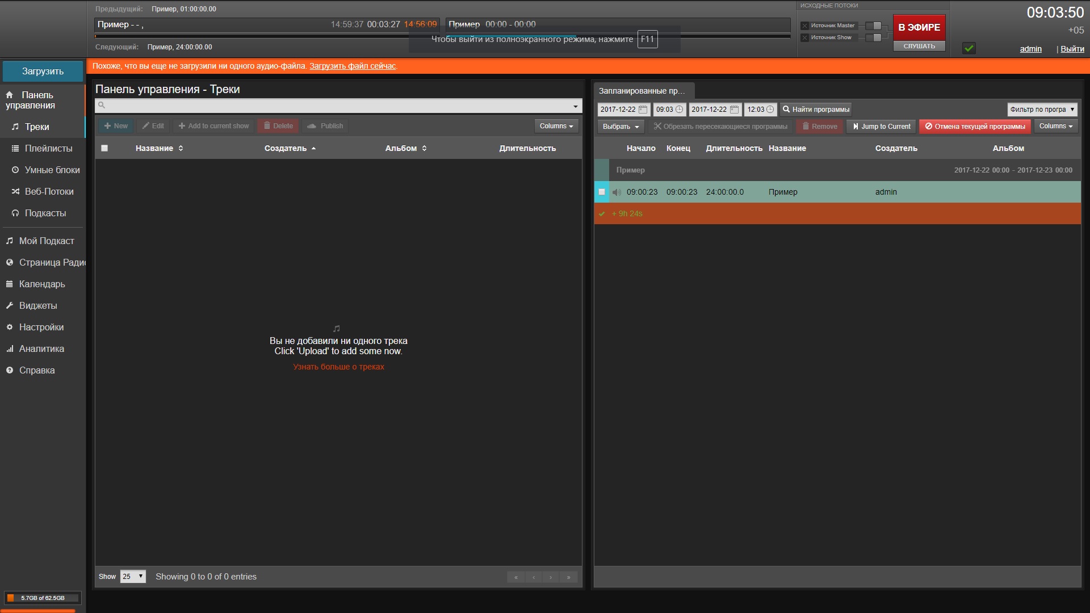Open Умные блоки in sidebar
This screenshot has height=613, width=1090.
tap(52, 170)
